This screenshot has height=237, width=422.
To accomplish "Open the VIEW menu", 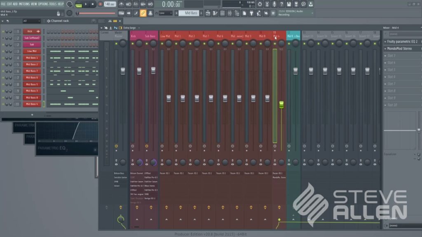I will (x=34, y=4).
